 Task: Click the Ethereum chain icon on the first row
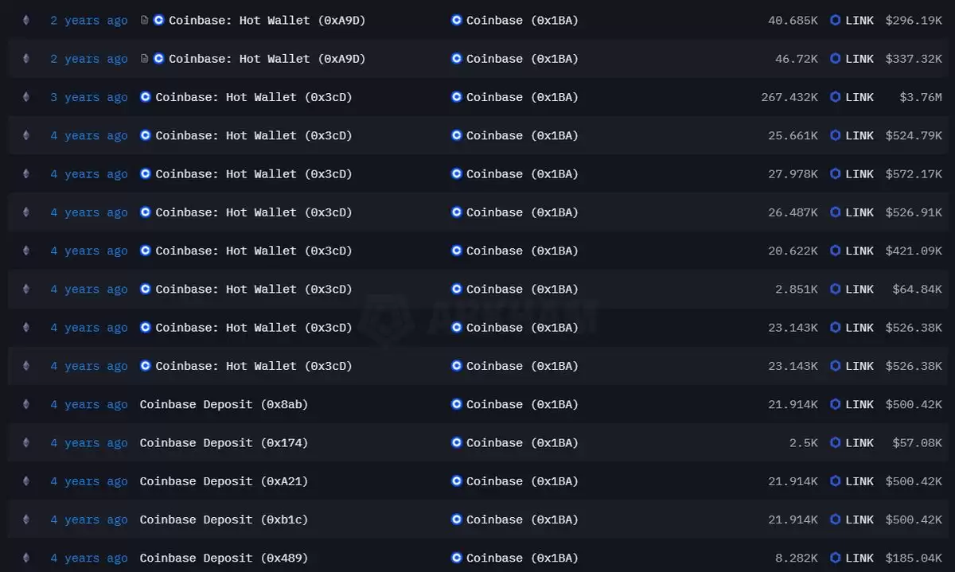[25, 20]
